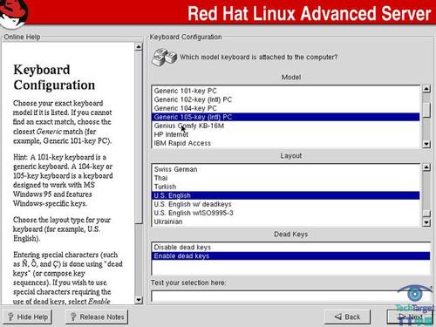The image size is (436, 327).
Task: Select U.S. English w/ deadkeys layout
Action: [x=285, y=204]
